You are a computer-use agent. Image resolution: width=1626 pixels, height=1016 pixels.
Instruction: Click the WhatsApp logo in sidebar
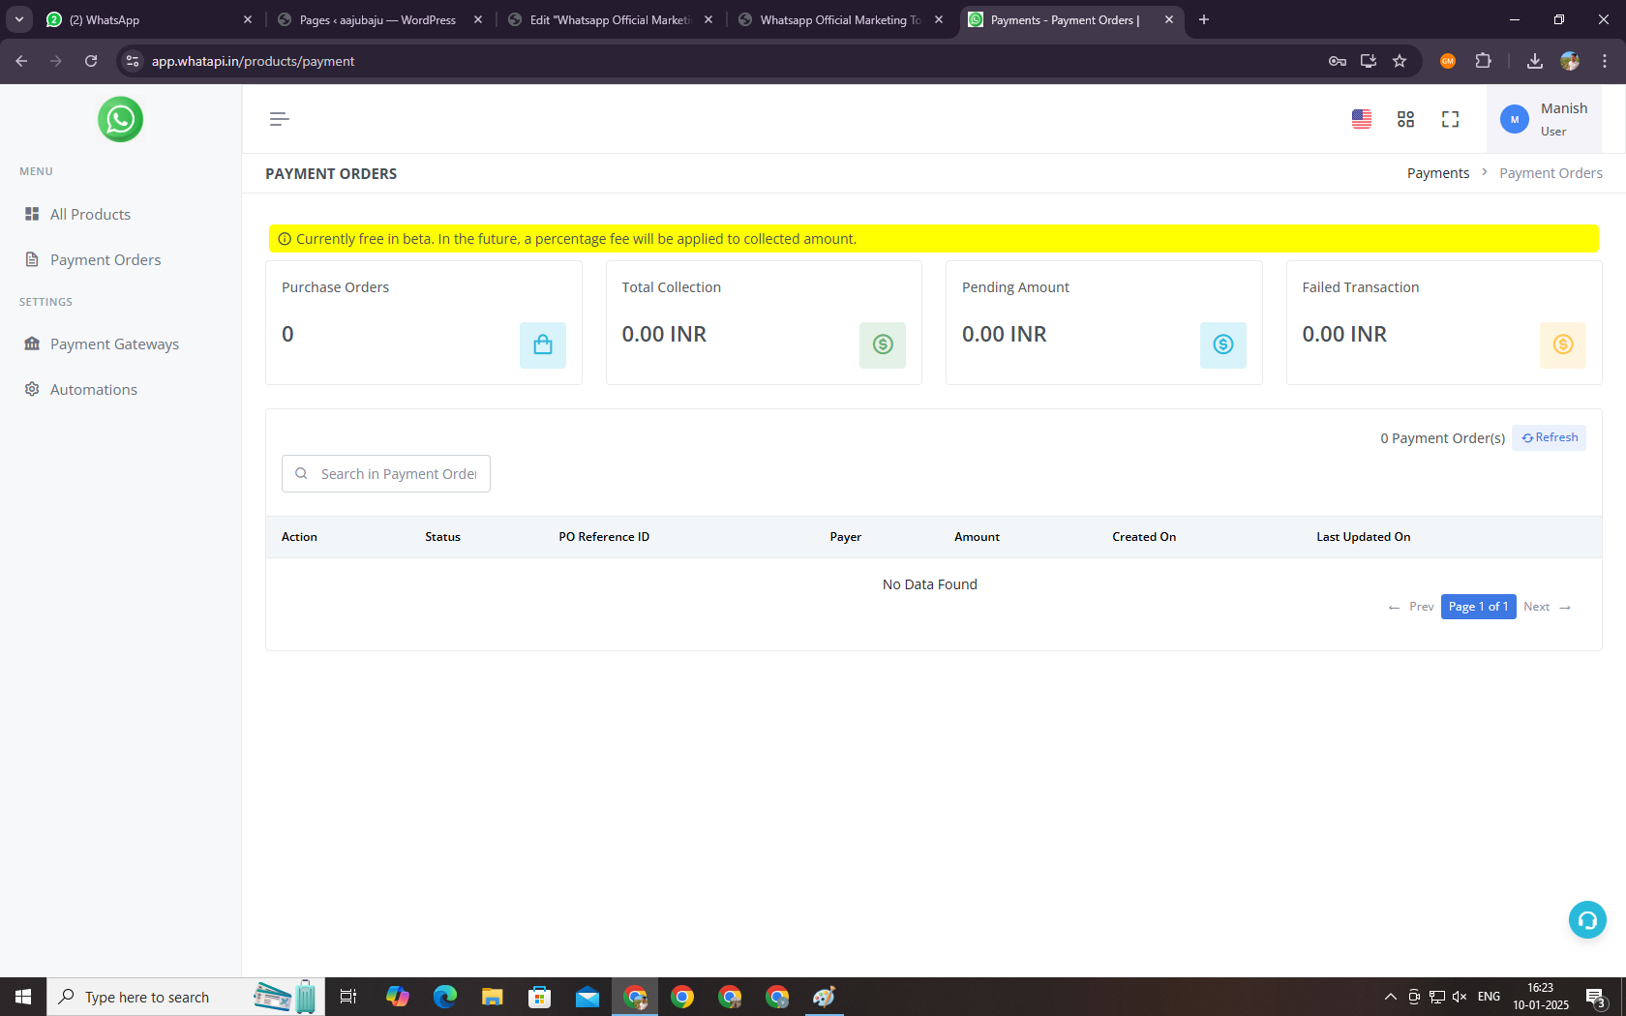(120, 119)
